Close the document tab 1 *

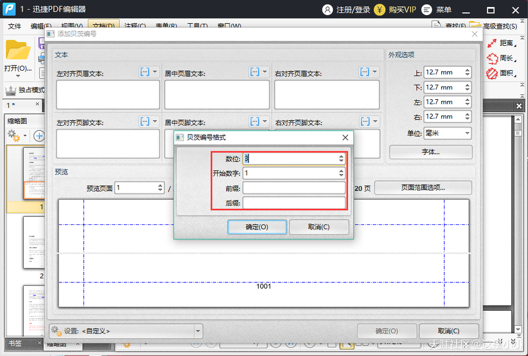pyautogui.click(x=38, y=104)
